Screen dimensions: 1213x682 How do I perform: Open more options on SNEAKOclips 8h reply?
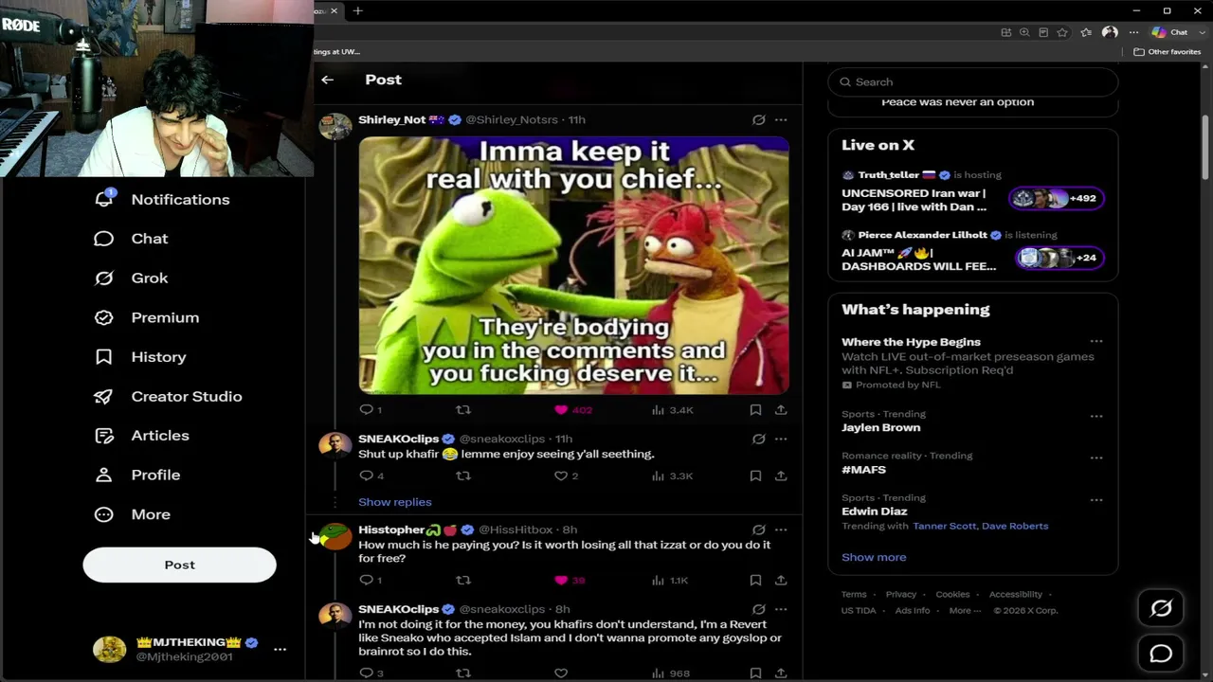pyautogui.click(x=781, y=609)
